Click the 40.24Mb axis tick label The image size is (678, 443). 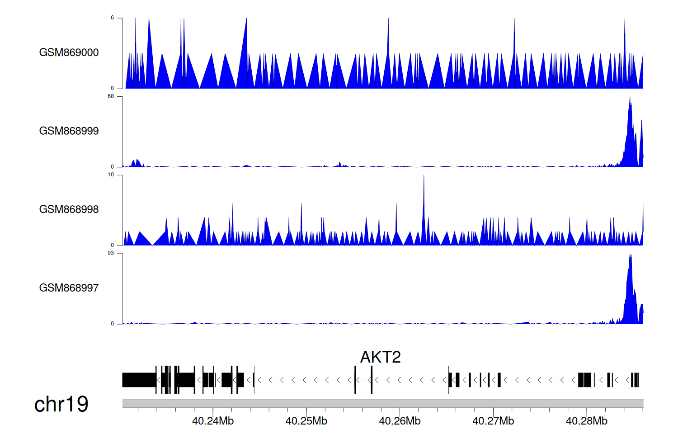click(x=213, y=421)
